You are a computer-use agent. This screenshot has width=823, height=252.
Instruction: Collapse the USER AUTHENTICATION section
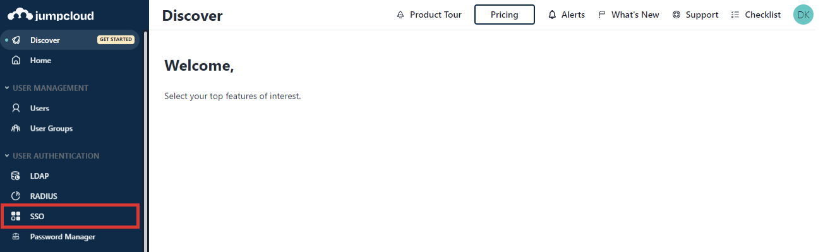coord(7,156)
